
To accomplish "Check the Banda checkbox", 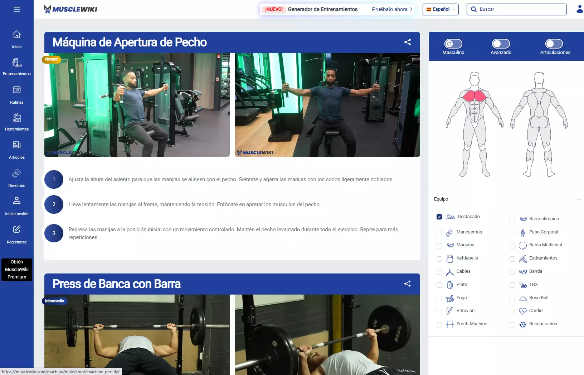I will pyautogui.click(x=512, y=272).
